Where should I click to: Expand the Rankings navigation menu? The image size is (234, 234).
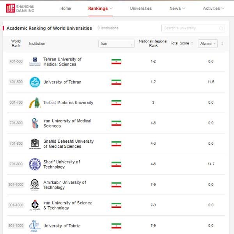pyautogui.click(x=100, y=9)
